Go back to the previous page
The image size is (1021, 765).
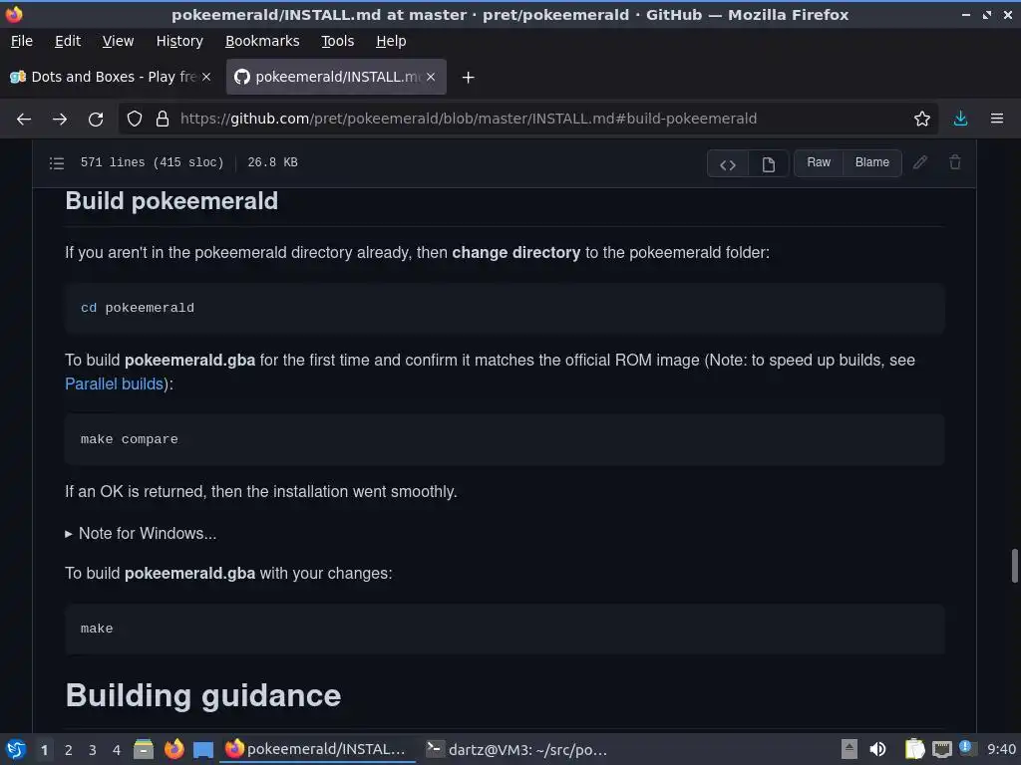[x=24, y=120]
